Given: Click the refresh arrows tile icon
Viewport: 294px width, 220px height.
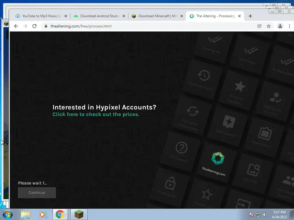Looking at the screenshot, I should pos(193,111).
